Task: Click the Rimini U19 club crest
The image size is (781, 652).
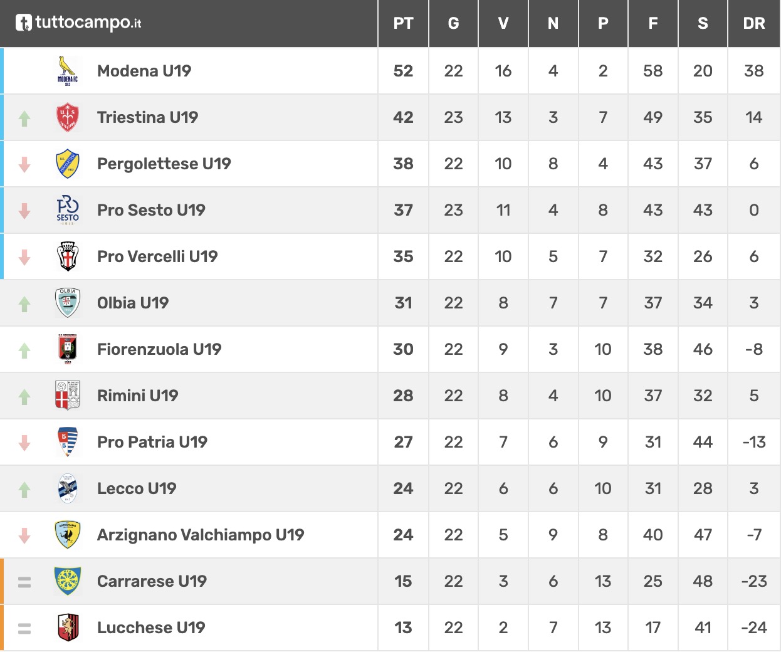Action: tap(68, 396)
